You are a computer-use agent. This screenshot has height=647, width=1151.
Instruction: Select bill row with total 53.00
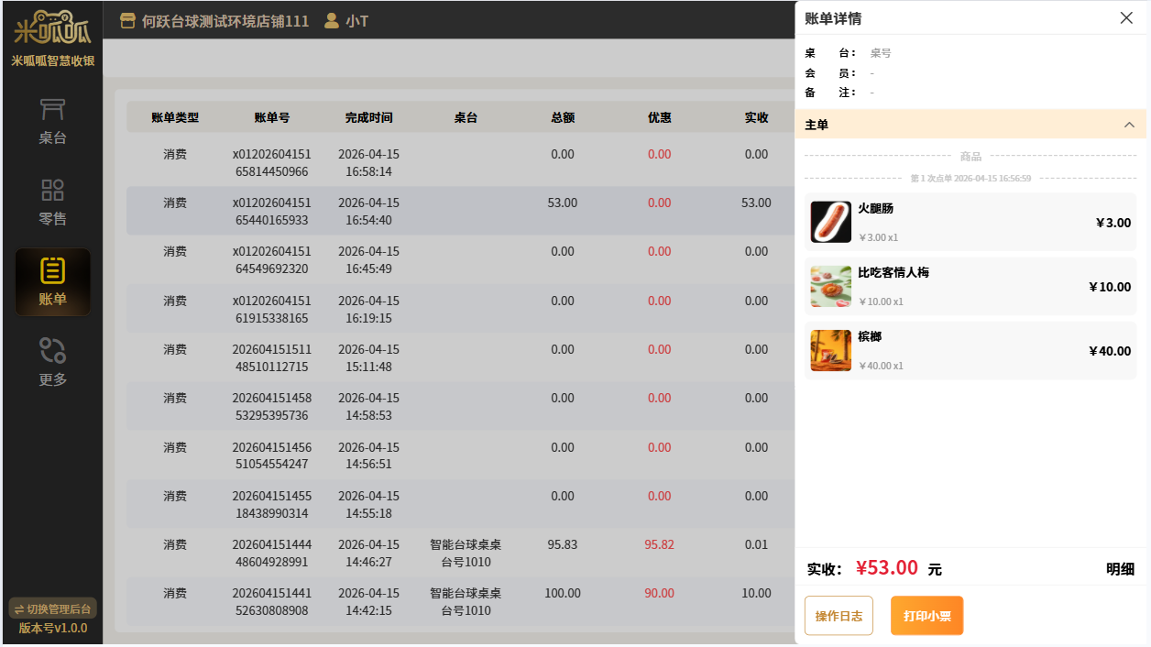458,211
